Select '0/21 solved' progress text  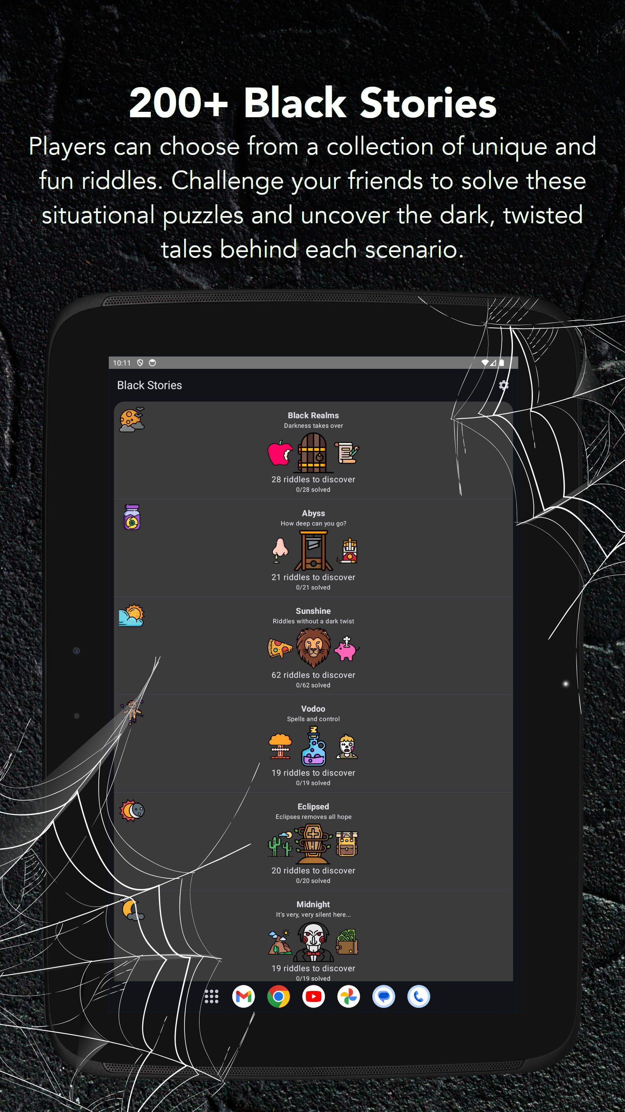tap(313, 587)
